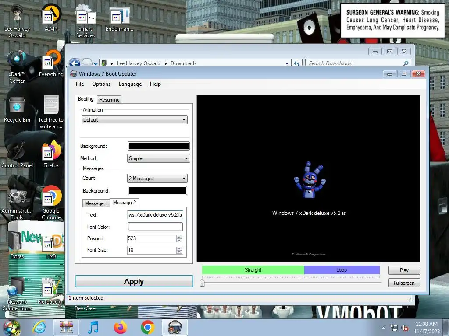Launch Notepad++ desktop shortcut
This screenshot has height=336, width=449.
(51, 291)
